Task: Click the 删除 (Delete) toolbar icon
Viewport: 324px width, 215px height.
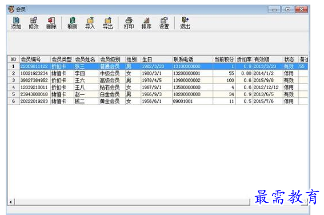Action: [51, 23]
